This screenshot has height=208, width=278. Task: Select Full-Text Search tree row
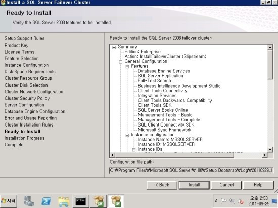(154, 81)
